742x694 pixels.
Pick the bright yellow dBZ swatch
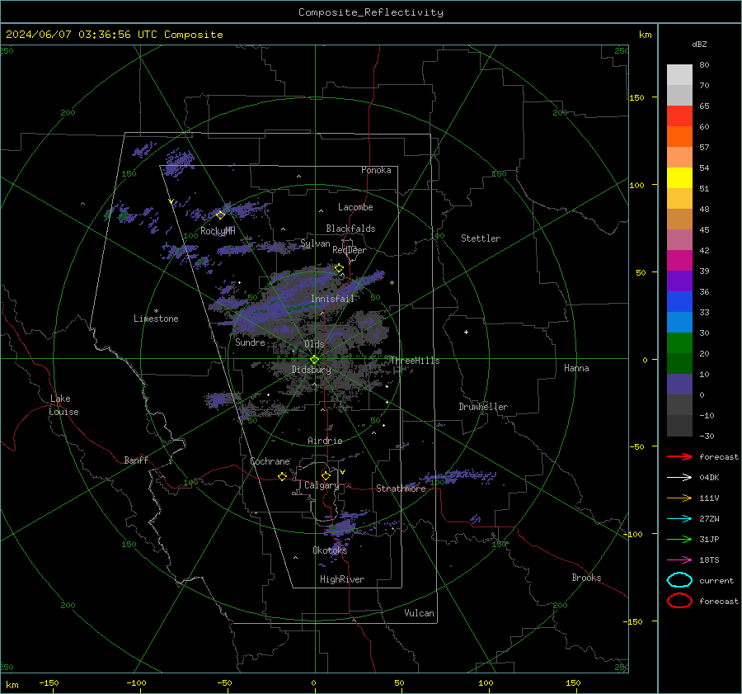pos(679,178)
